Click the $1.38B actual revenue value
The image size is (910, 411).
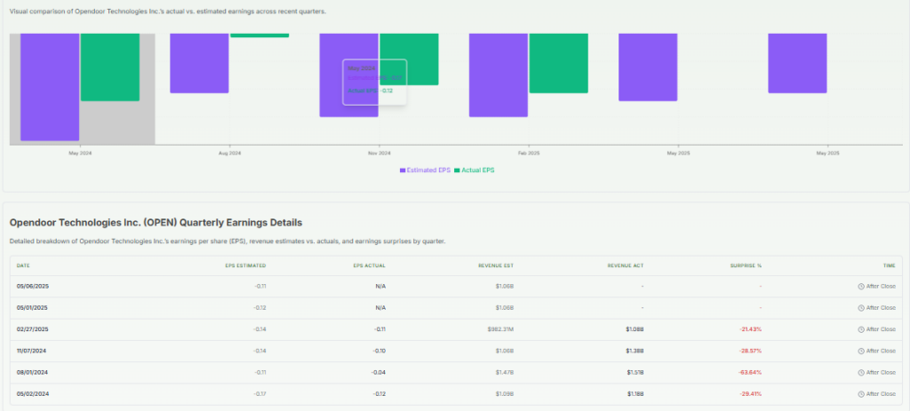(635, 351)
